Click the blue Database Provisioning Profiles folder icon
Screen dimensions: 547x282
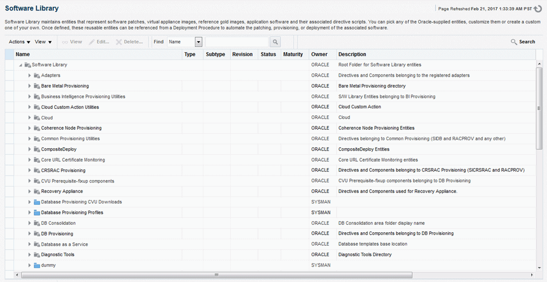[37, 212]
